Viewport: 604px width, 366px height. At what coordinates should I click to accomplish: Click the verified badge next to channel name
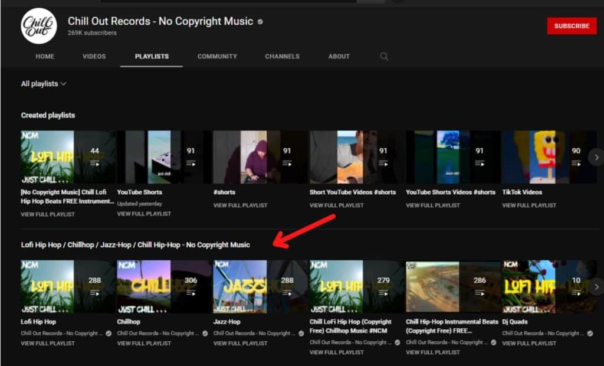[260, 22]
